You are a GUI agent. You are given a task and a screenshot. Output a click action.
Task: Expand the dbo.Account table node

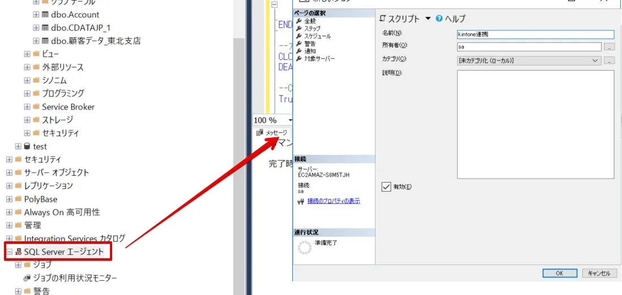pyautogui.click(x=36, y=15)
